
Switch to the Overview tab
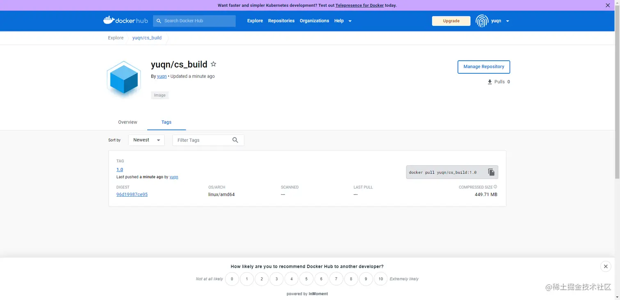pos(128,122)
